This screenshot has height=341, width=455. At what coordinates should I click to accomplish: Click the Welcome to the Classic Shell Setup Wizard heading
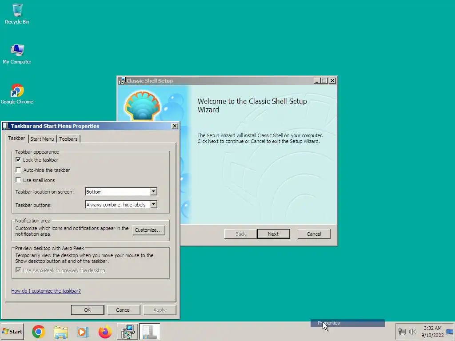(252, 106)
